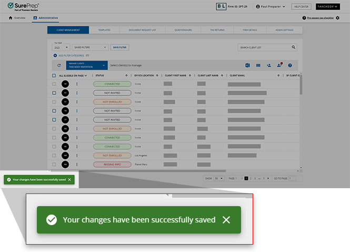Go to the next page arrow
The height and width of the screenshot is (252, 350).
(268, 178)
